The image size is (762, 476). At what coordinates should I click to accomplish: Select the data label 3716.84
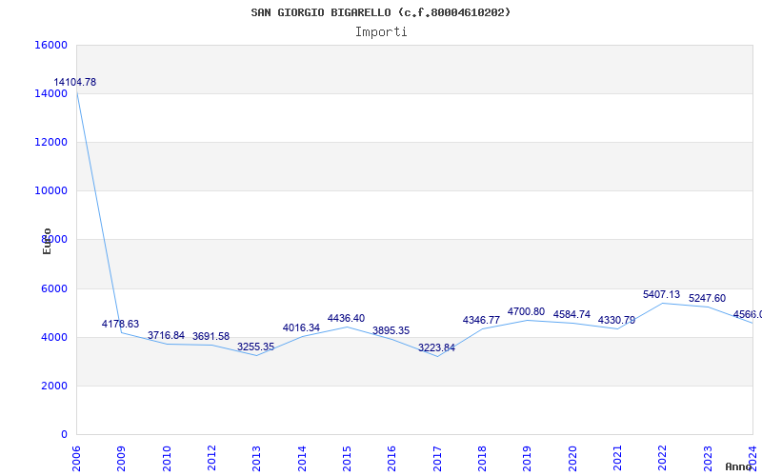pyautogui.click(x=166, y=335)
